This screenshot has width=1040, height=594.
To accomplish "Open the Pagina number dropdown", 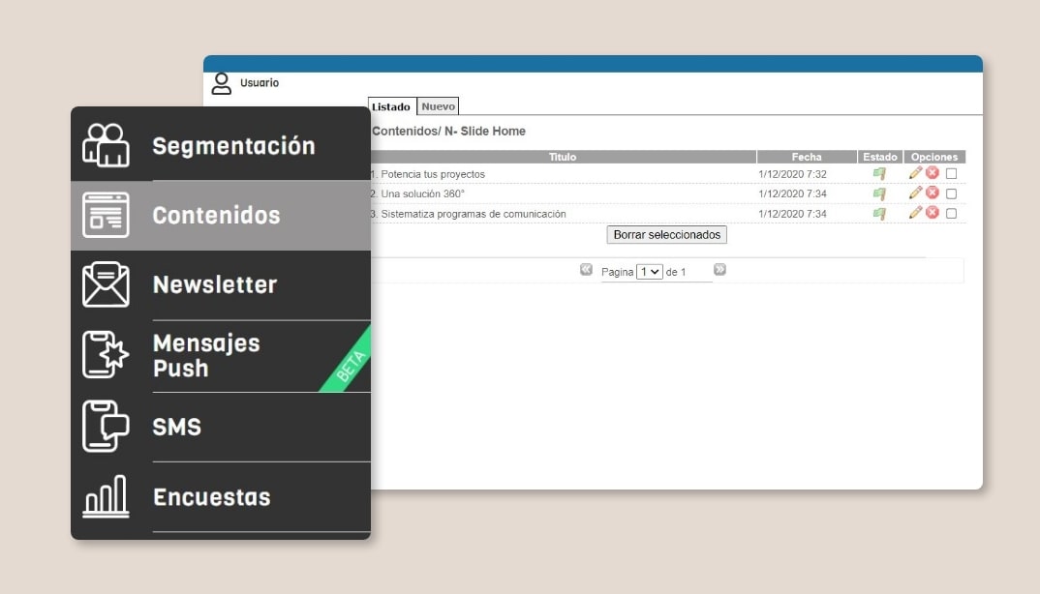I will pyautogui.click(x=650, y=272).
